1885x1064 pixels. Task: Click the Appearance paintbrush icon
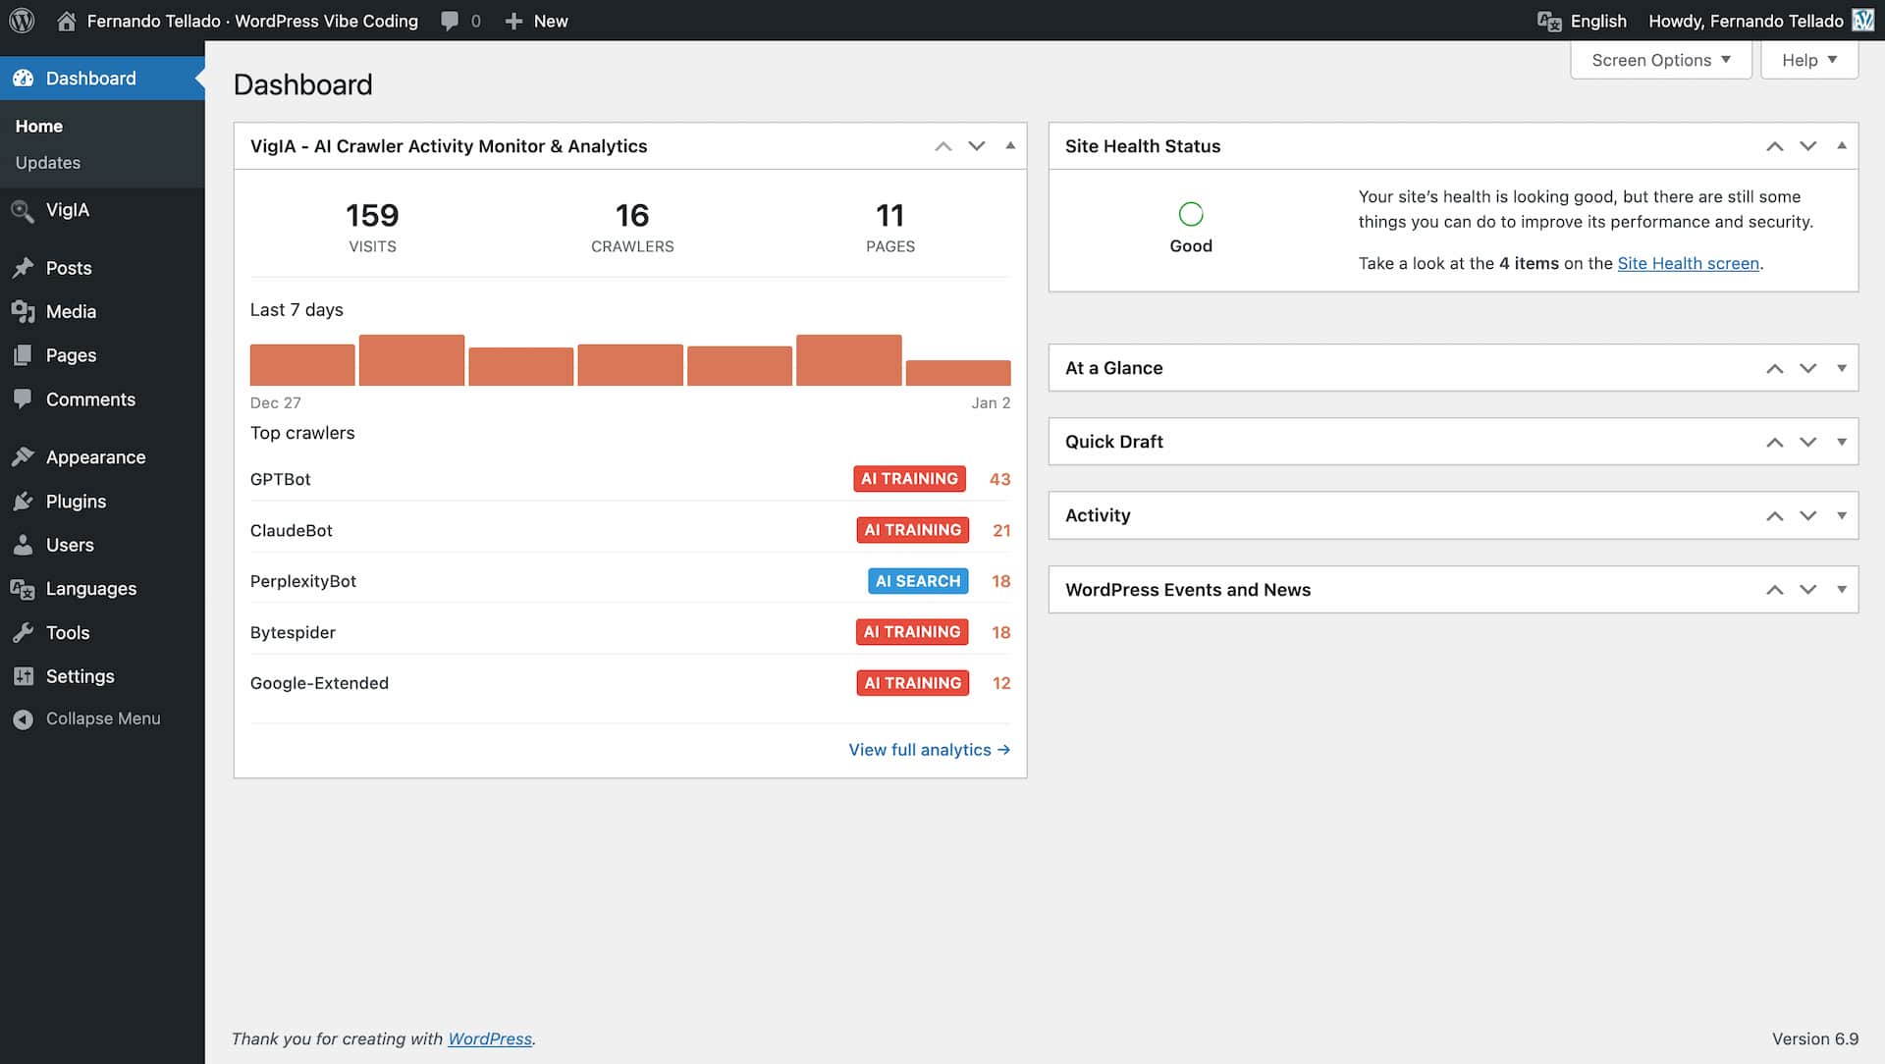tap(24, 456)
